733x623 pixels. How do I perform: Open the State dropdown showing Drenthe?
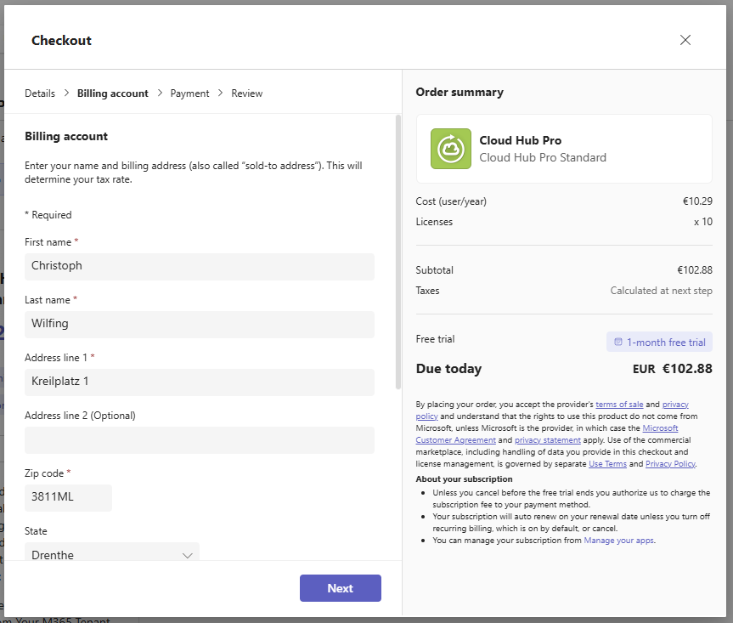(x=112, y=552)
